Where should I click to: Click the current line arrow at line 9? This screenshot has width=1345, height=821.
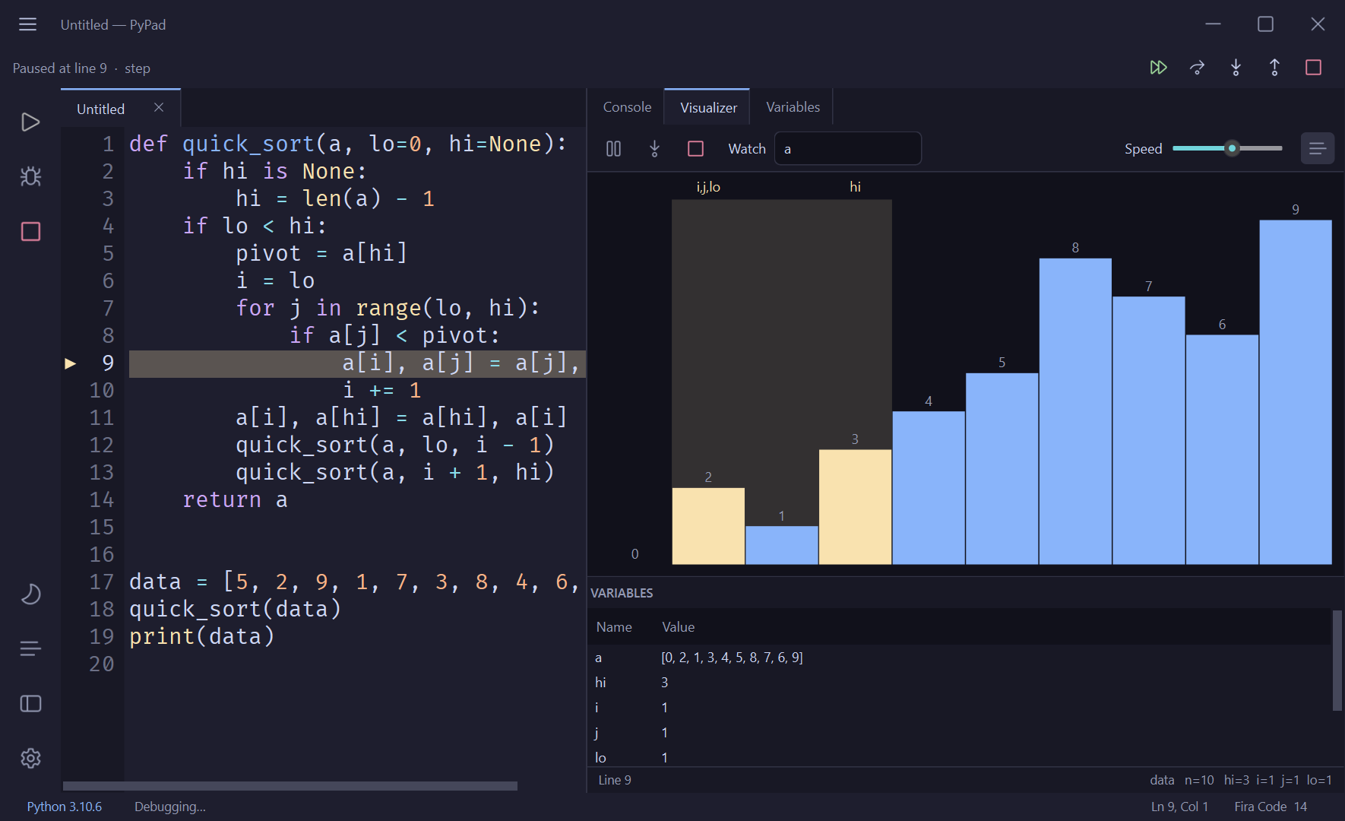71,363
